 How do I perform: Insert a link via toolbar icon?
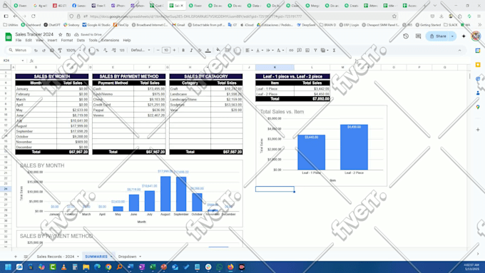(x=291, y=50)
